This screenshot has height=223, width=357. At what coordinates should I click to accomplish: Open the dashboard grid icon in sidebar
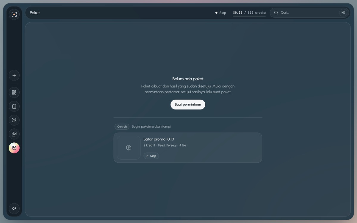click(x=14, y=92)
